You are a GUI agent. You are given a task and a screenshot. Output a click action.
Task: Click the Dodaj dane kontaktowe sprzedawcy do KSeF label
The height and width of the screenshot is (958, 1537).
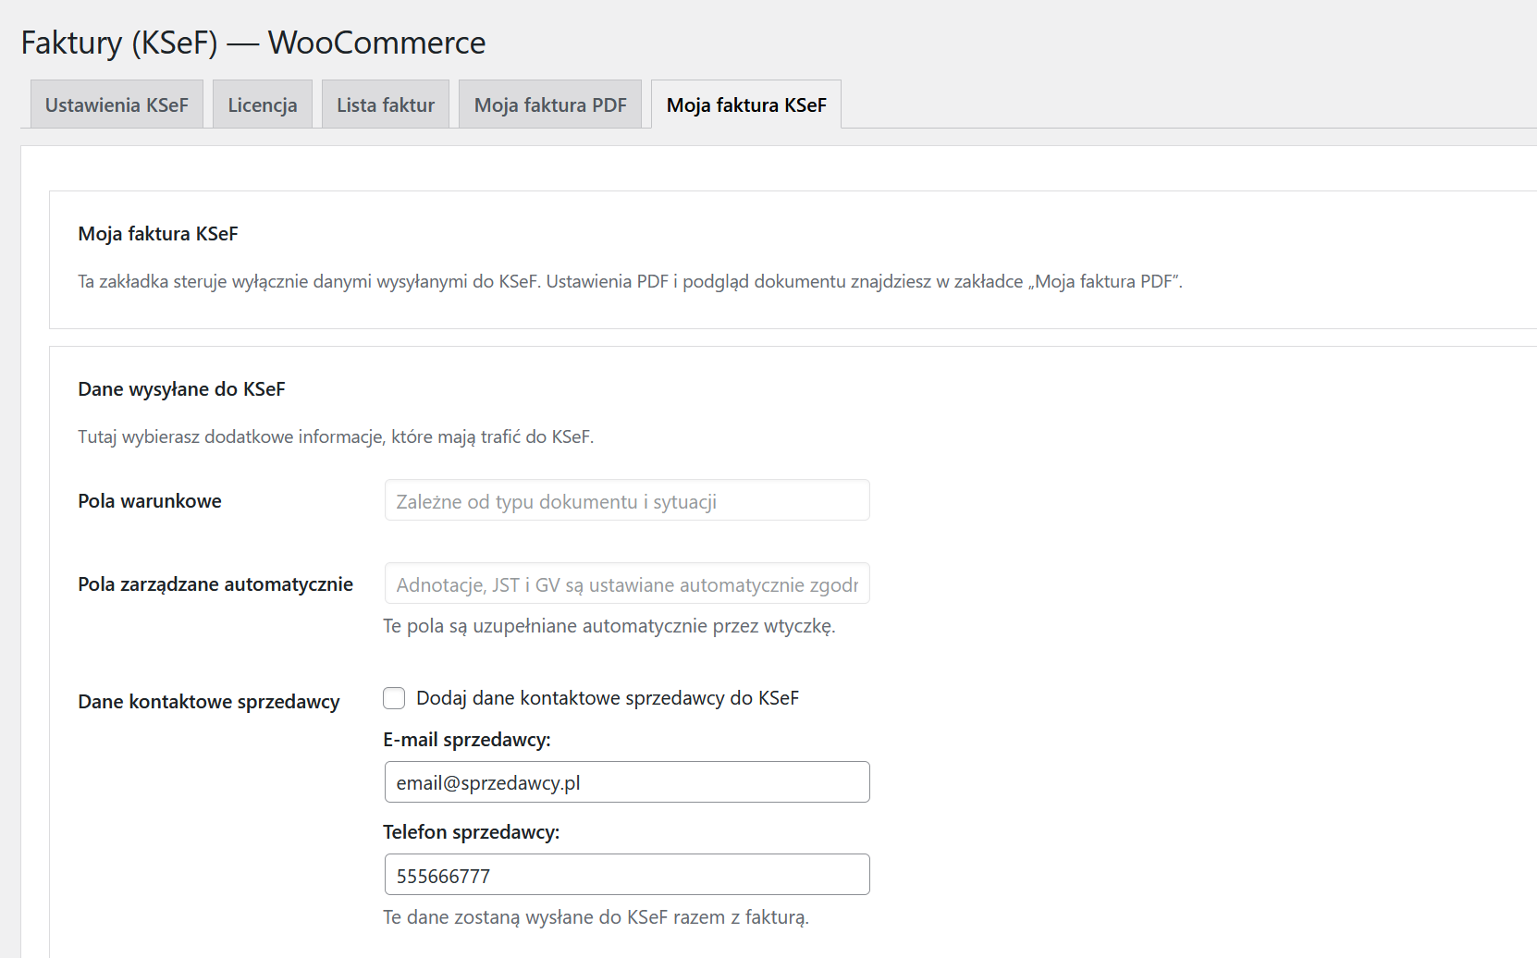point(608,698)
